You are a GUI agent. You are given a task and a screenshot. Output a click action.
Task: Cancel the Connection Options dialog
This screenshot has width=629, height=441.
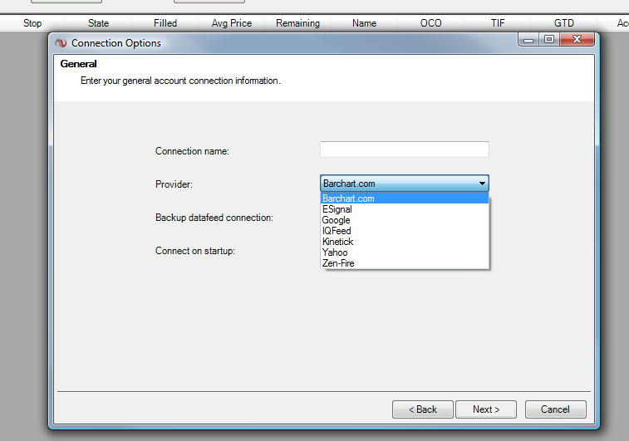pos(555,409)
